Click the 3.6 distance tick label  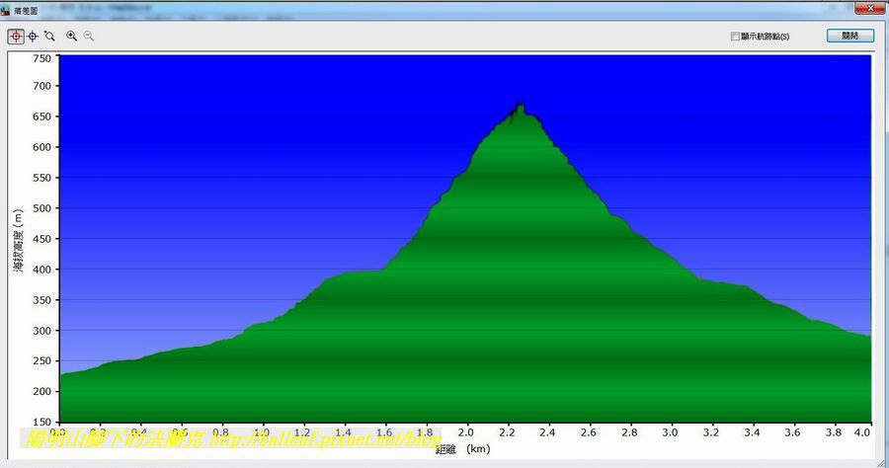(792, 432)
